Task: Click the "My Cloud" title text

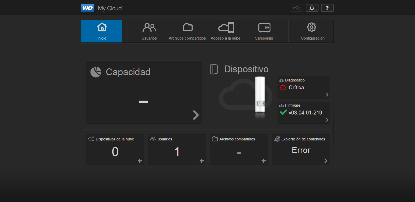Action: 110,8
